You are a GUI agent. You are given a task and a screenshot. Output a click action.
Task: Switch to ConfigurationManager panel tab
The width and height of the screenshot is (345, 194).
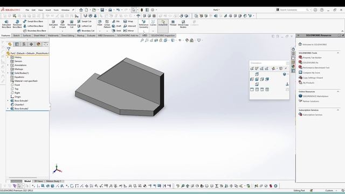[x=24, y=44]
